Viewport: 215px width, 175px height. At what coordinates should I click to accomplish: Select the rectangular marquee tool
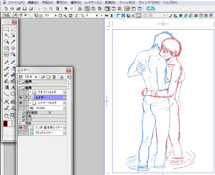click(6, 29)
